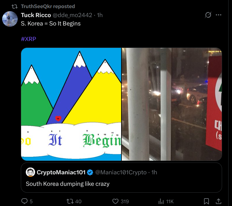The height and width of the screenshot is (206, 232).
Task: Like the post with heart icon
Action: (x=116, y=201)
